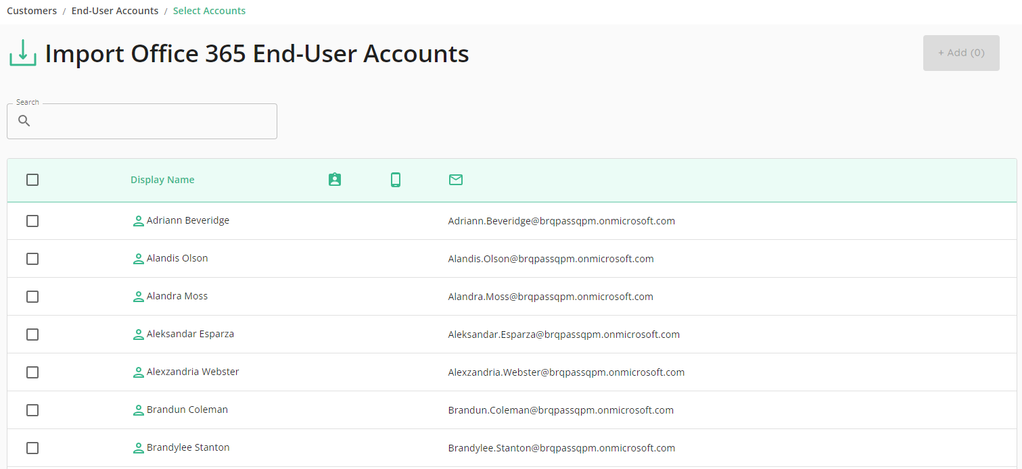Screen dimensions: 1022x469
Task: Click the magnifier icon in Search box
Action: (24, 121)
